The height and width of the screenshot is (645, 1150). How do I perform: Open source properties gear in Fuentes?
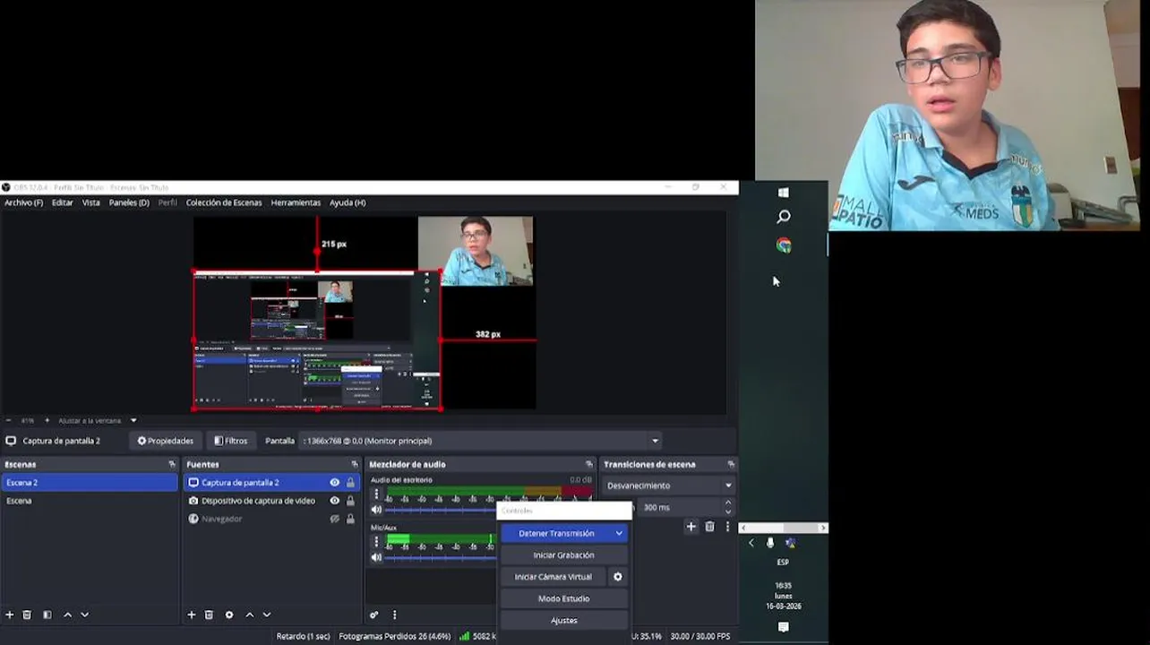point(229,615)
